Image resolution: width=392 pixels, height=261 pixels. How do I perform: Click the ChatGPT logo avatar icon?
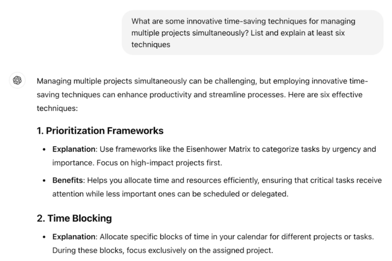pos(17,81)
